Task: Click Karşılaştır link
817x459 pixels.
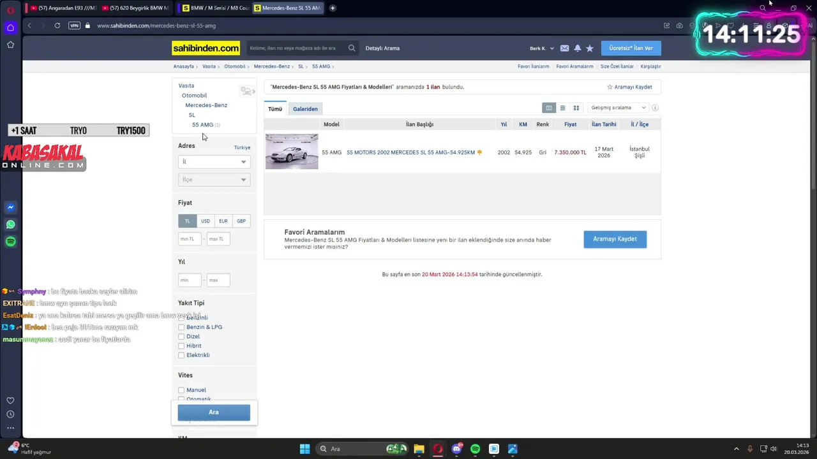Action: click(650, 66)
